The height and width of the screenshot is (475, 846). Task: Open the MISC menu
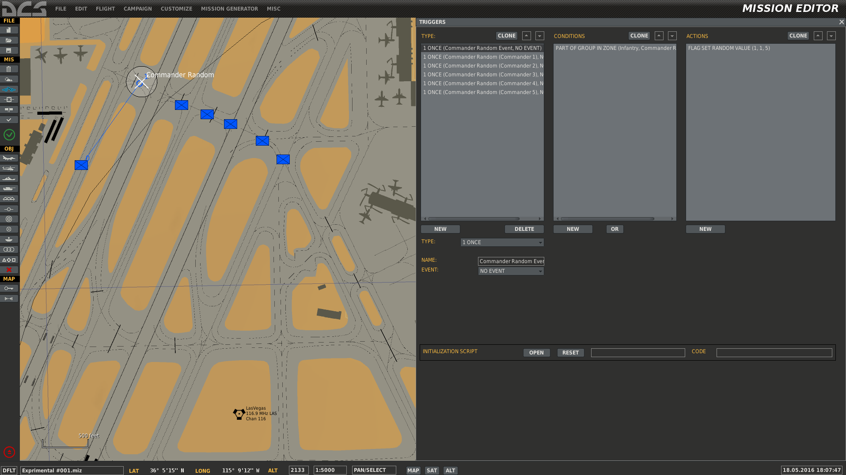273,9
